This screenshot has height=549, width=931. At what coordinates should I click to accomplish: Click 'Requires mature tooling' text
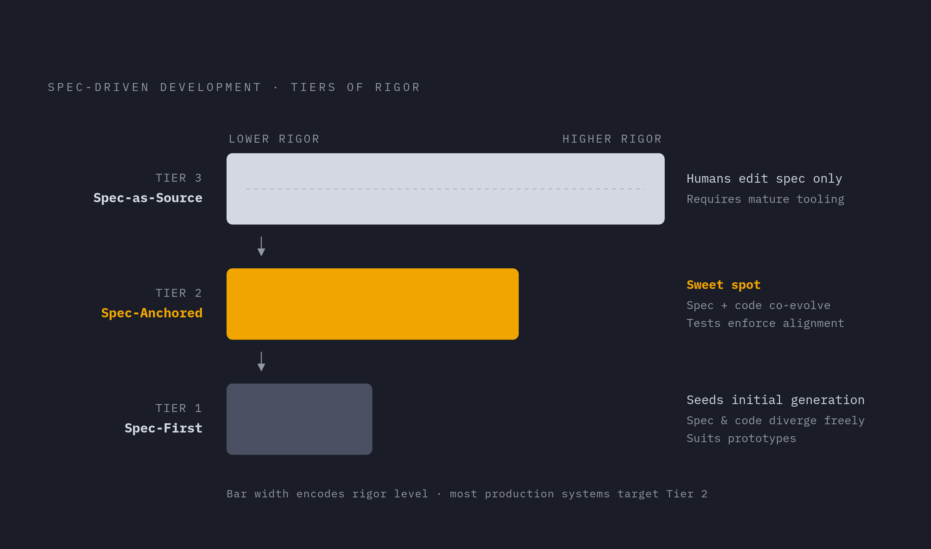[765, 199]
